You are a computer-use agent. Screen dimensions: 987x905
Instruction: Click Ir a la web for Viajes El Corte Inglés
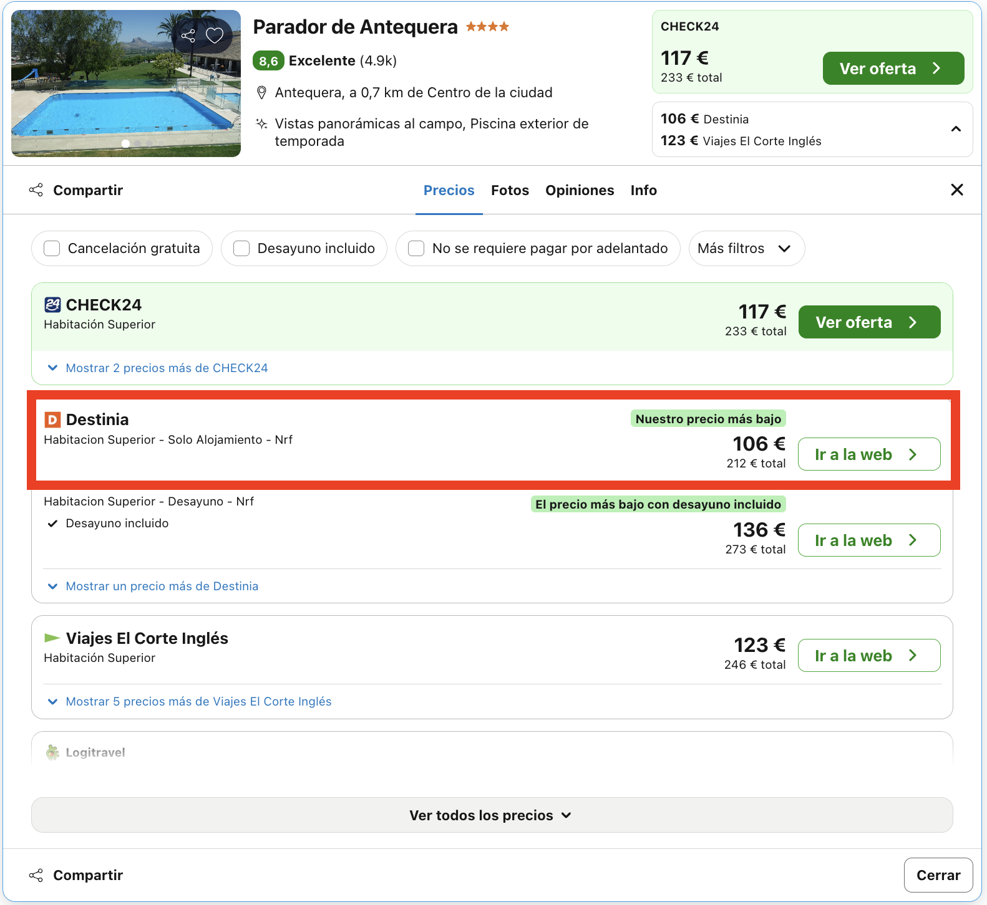tap(869, 655)
